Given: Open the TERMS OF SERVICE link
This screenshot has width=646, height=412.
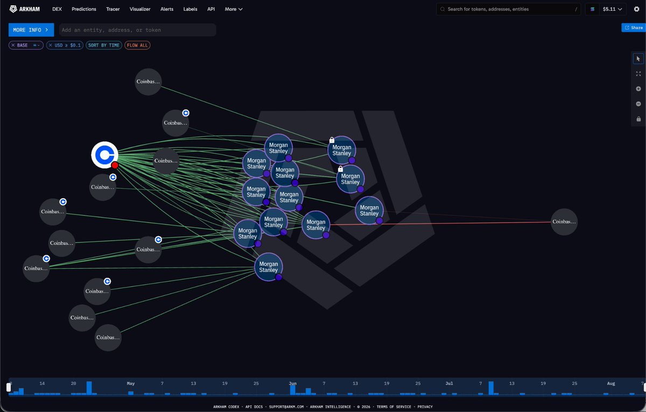Looking at the screenshot, I should (x=394, y=407).
